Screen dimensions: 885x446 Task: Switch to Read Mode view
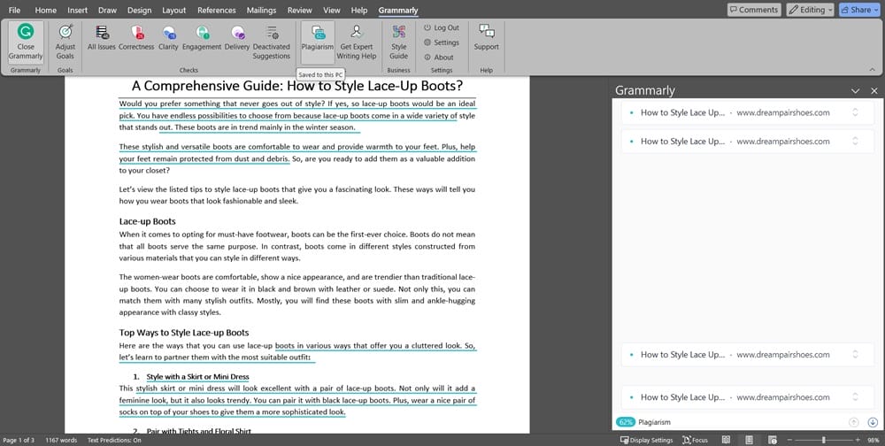(726, 440)
